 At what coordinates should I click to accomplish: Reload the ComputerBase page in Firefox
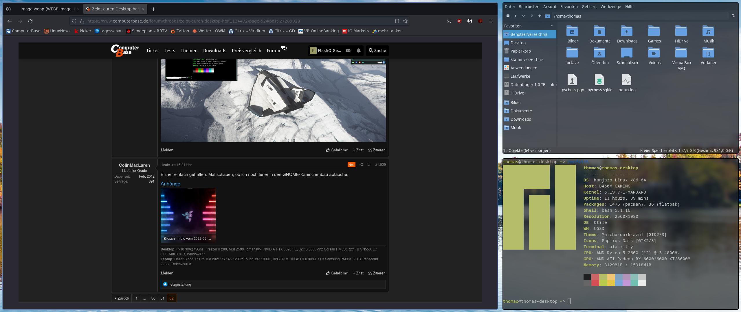click(x=30, y=21)
